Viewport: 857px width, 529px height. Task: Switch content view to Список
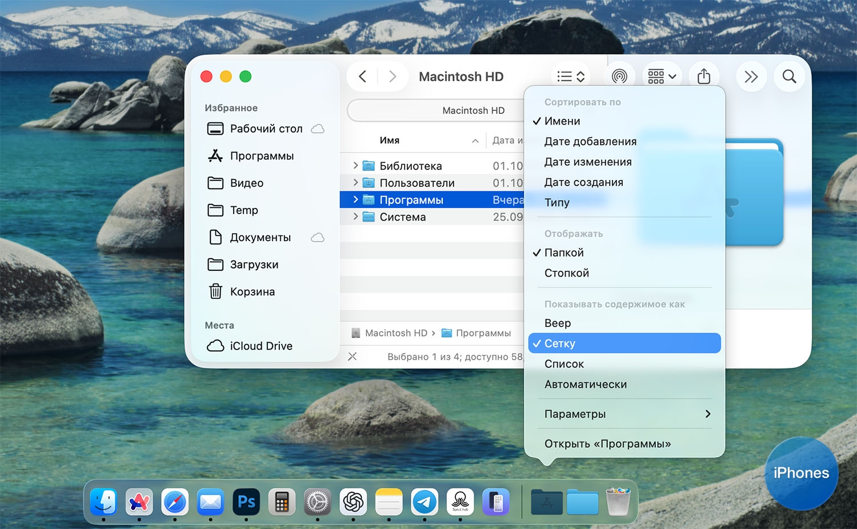pyautogui.click(x=564, y=364)
